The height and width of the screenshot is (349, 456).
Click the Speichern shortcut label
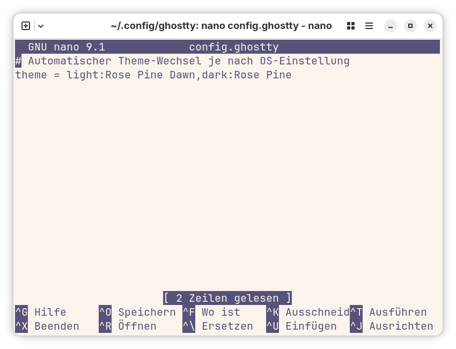click(x=147, y=312)
